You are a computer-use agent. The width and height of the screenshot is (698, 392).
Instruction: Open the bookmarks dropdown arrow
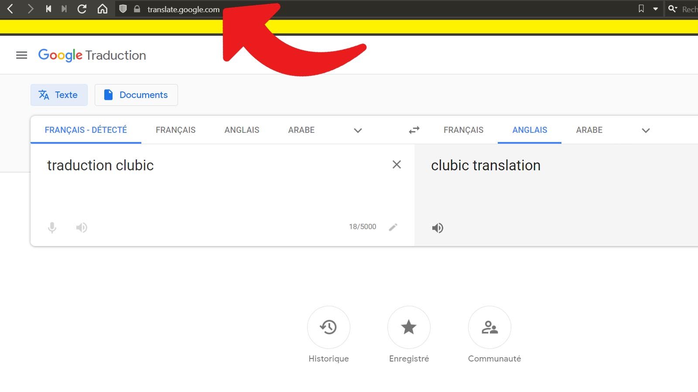click(655, 8)
